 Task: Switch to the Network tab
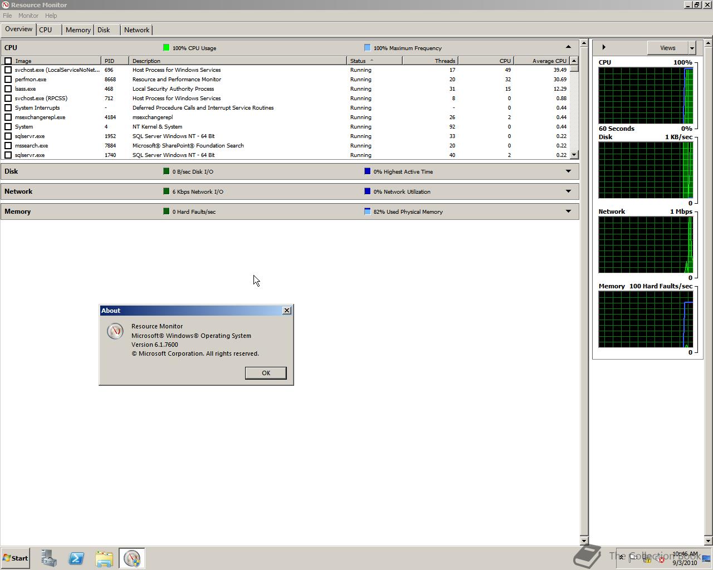pyautogui.click(x=136, y=30)
